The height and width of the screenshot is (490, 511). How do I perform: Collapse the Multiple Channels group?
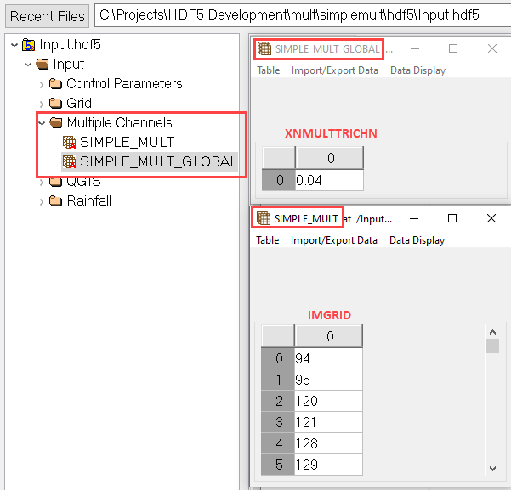(x=42, y=122)
